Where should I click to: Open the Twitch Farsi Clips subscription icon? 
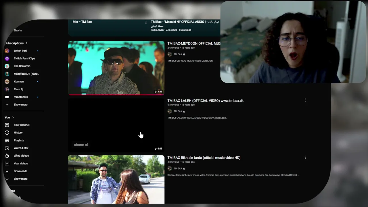click(x=7, y=59)
